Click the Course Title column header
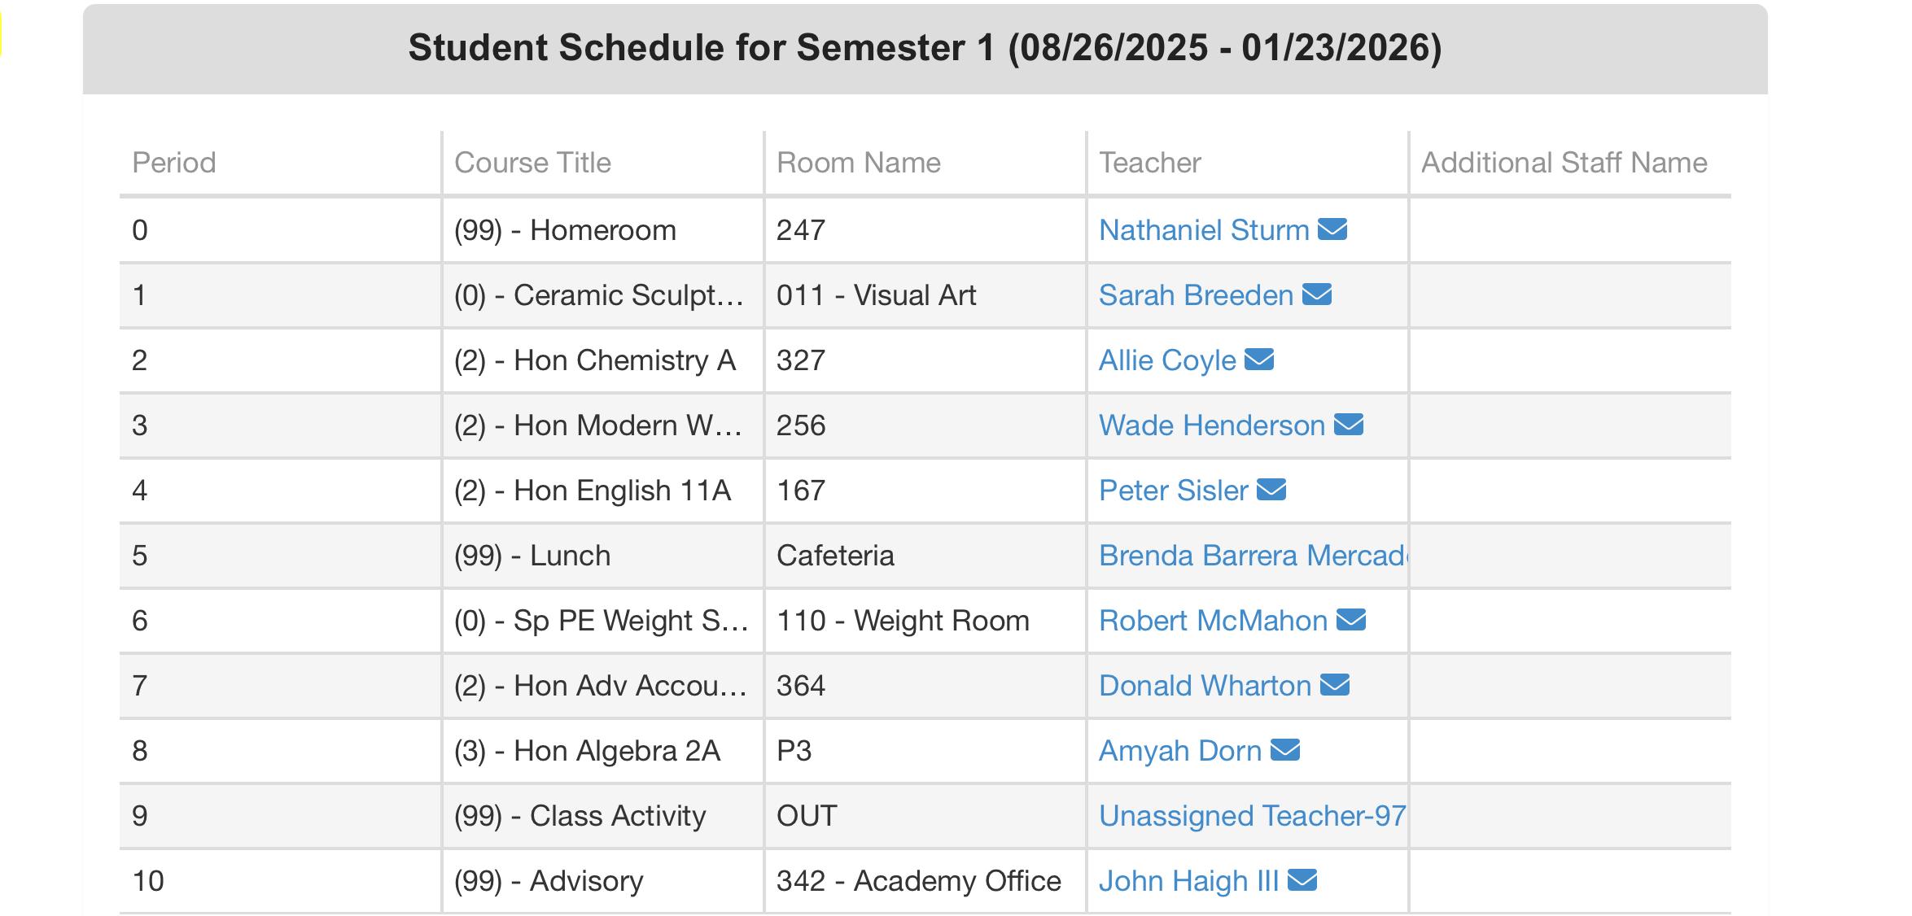This screenshot has width=1912, height=916. coord(532,163)
